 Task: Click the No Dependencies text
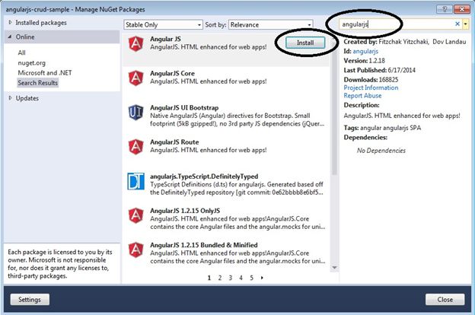click(381, 151)
